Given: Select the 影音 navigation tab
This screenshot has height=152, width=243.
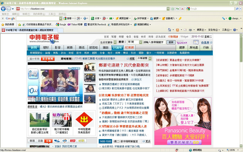Looking at the screenshot, I should pyautogui.click(x=58, y=47).
